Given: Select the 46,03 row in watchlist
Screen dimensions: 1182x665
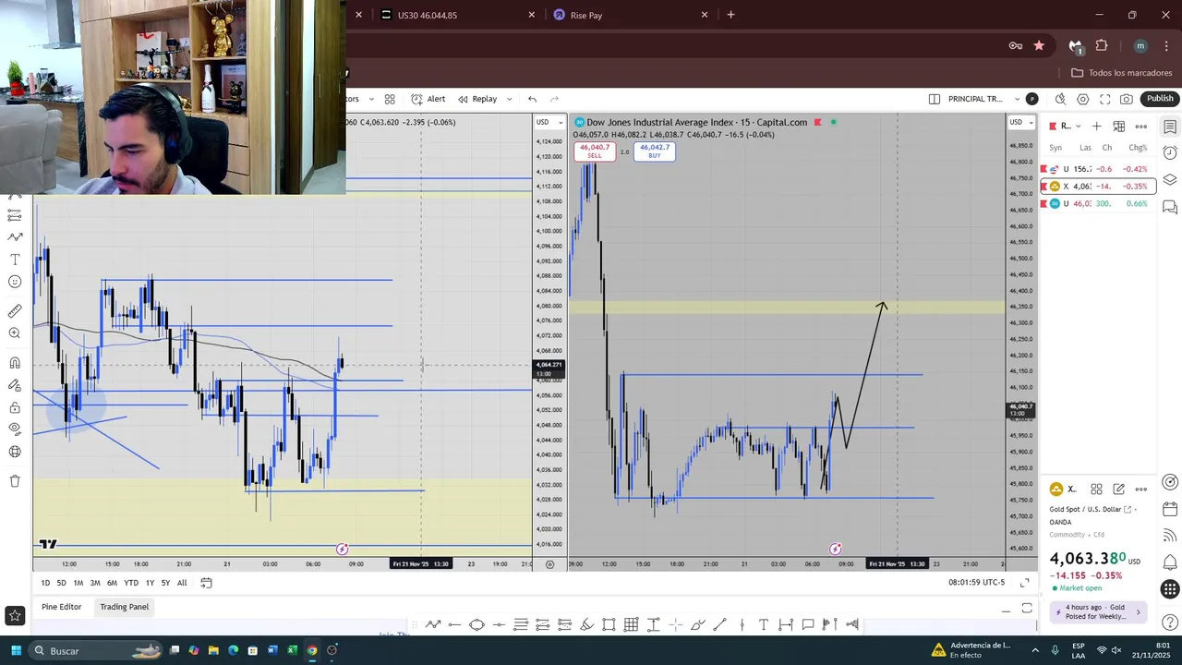Looking at the screenshot, I should pos(1098,203).
